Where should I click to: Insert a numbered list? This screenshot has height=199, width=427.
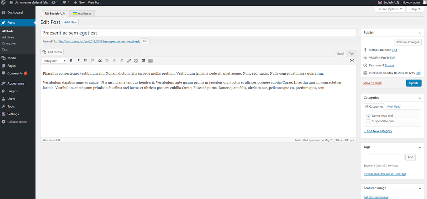point(93,61)
